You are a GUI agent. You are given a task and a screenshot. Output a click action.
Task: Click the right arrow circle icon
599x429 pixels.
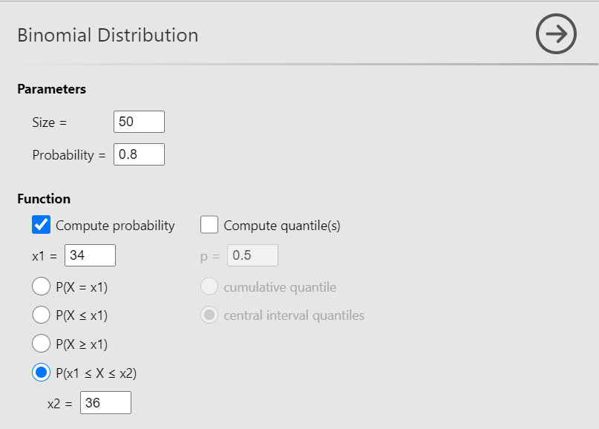click(x=556, y=34)
